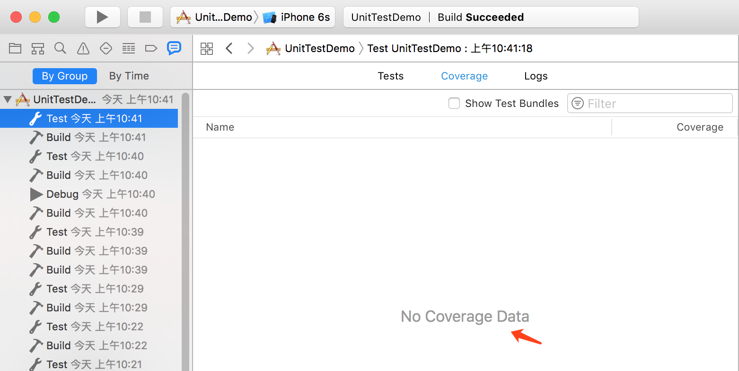The image size is (739, 371).
Task: Select the Test 今天 上午10:22 report
Action: click(x=89, y=327)
